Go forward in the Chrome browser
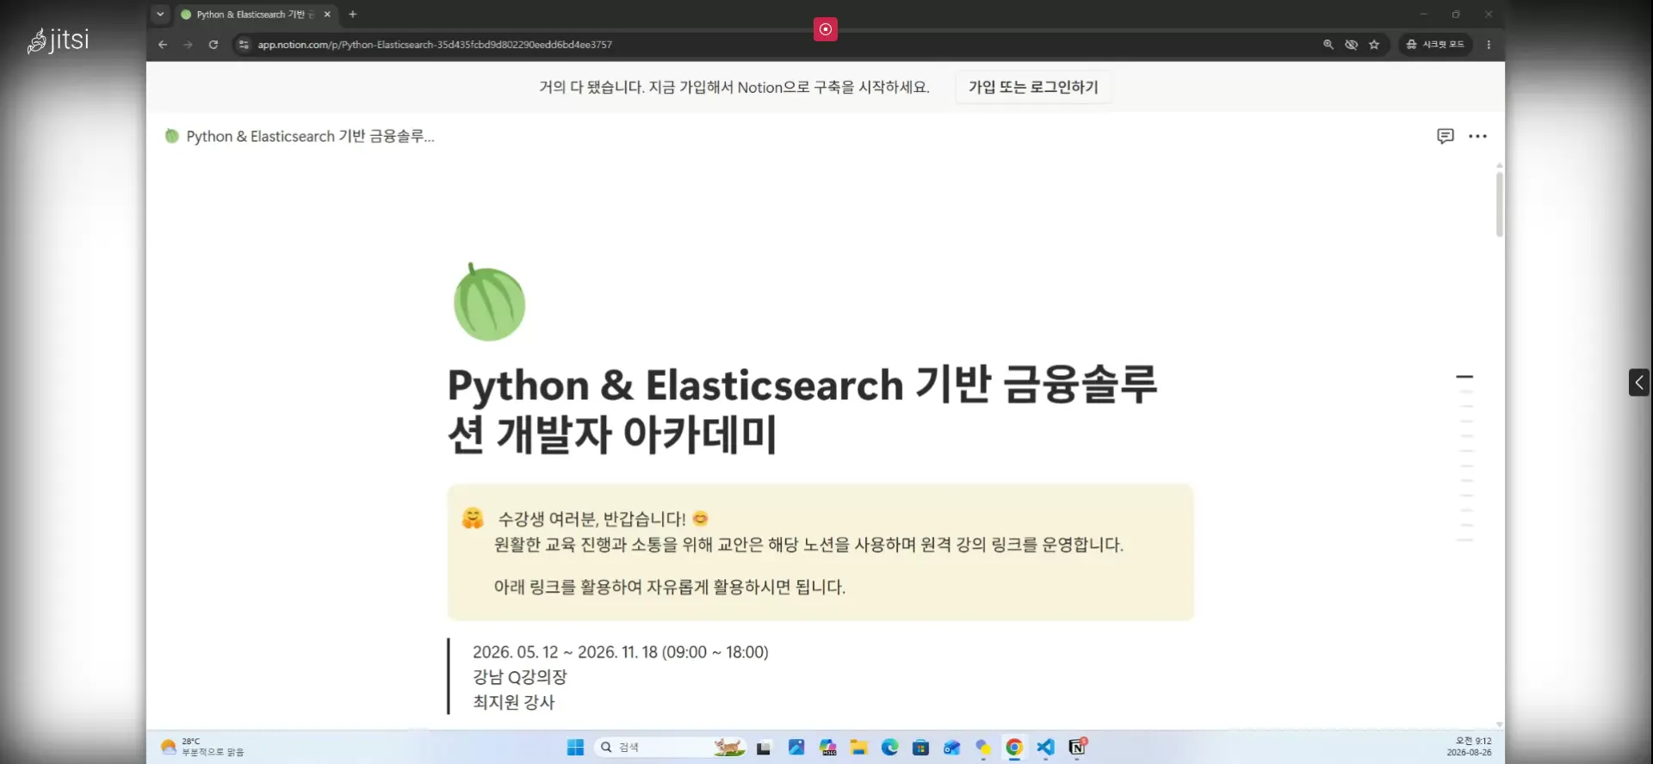The width and height of the screenshot is (1653, 764). tap(188, 45)
